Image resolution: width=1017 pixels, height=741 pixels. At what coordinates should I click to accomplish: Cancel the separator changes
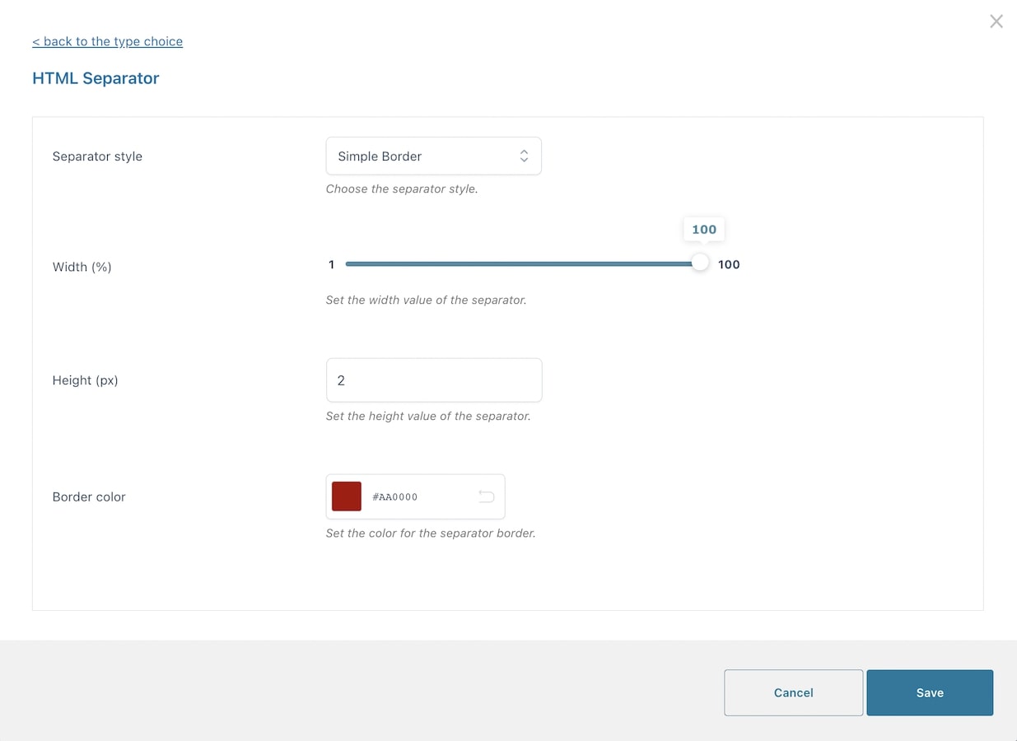click(x=794, y=692)
